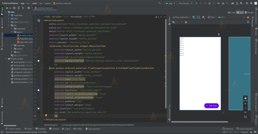Viewport: 258px width, 134px height.
Task: Click the orientation for preview icon
Action: point(199,17)
